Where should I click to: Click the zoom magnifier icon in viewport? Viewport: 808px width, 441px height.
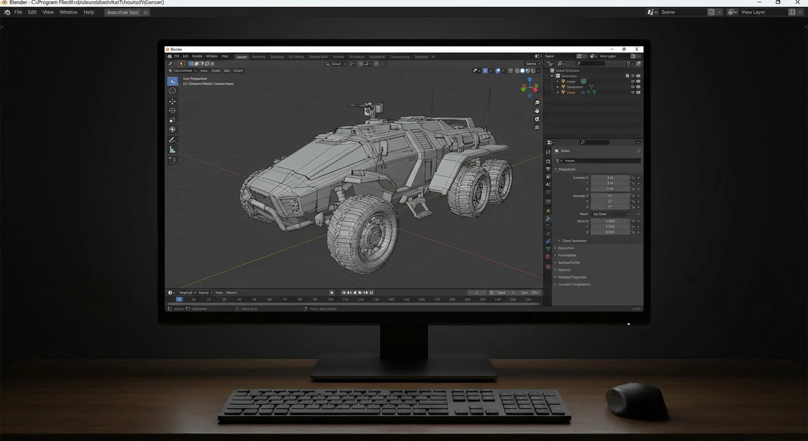click(x=537, y=103)
